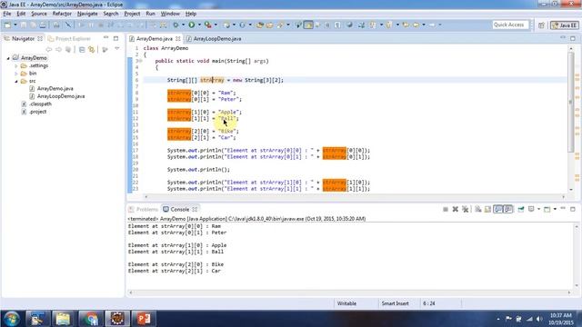Click the Quick Access input field
The height and width of the screenshot is (327, 582).
pyautogui.click(x=509, y=25)
